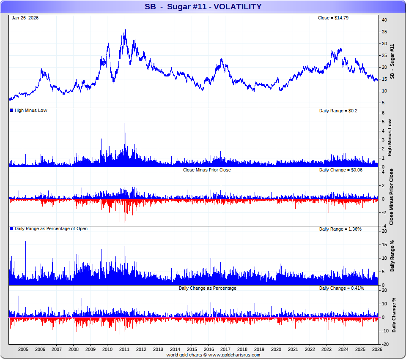Click the 40 tick on price axis
Screen dimensions: 406x359
click(x=384, y=20)
